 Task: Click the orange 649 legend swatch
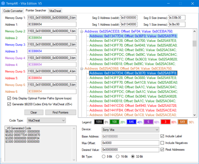pyautogui.click(x=182, y=122)
